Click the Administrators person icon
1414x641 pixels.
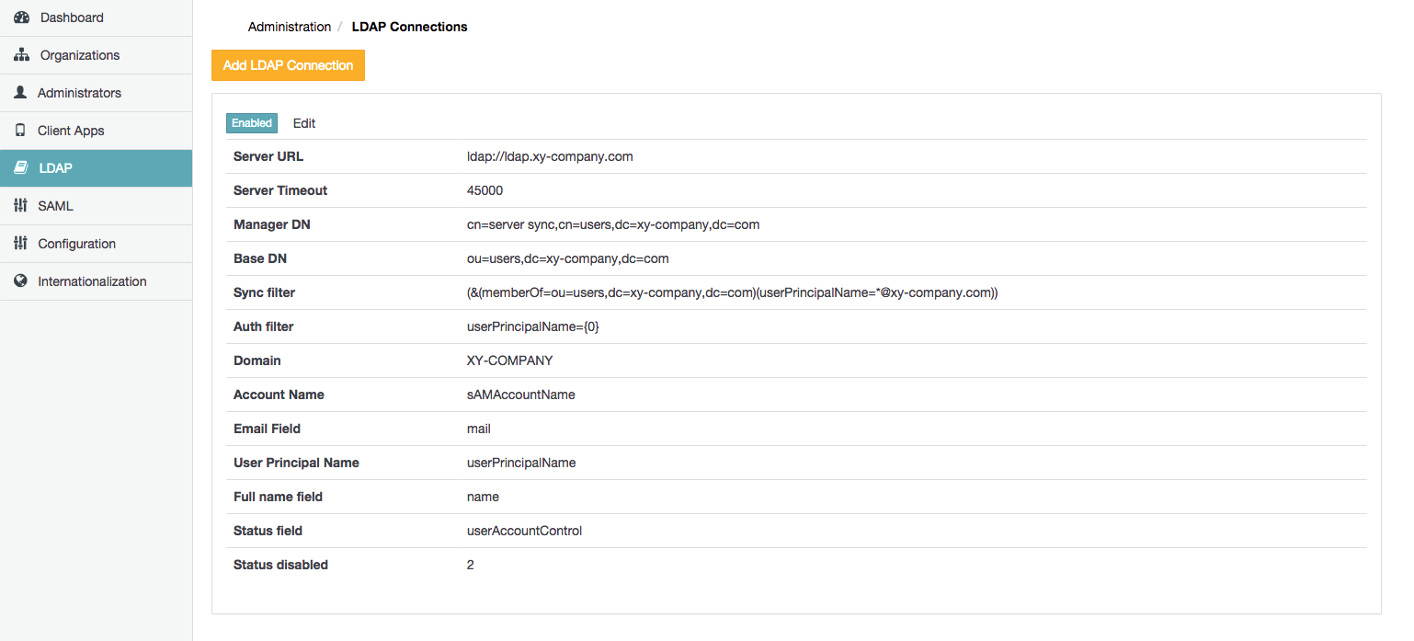tap(20, 93)
